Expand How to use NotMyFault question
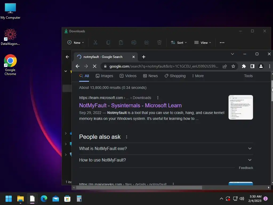The image size is (273, 205). [166, 160]
